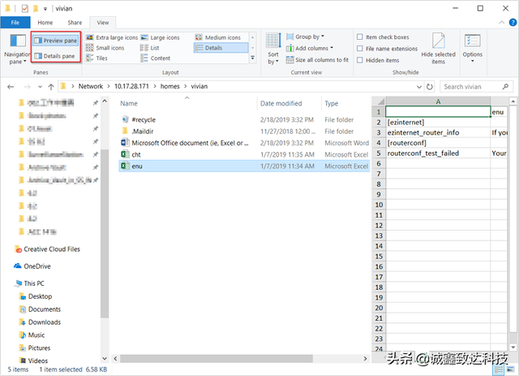Select Large icons layout

coord(161,37)
